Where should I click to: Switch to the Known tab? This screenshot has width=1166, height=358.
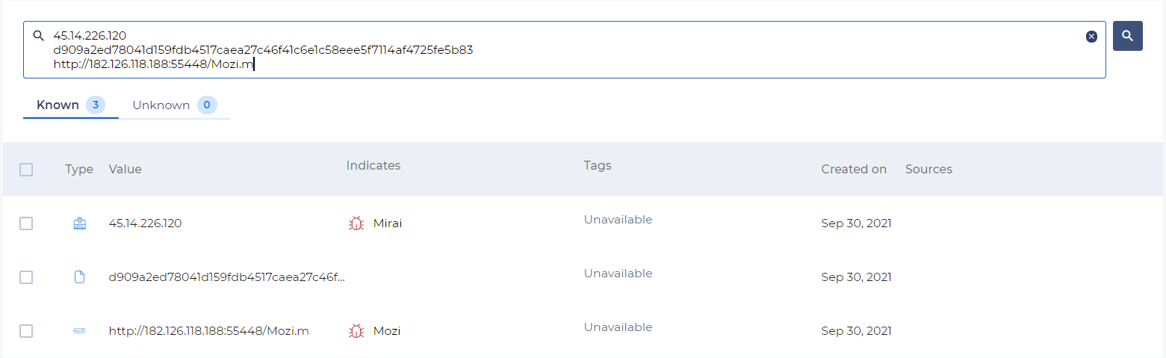coord(58,105)
